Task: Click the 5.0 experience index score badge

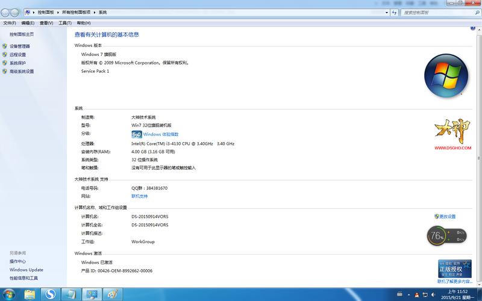Action: pyautogui.click(x=137, y=134)
